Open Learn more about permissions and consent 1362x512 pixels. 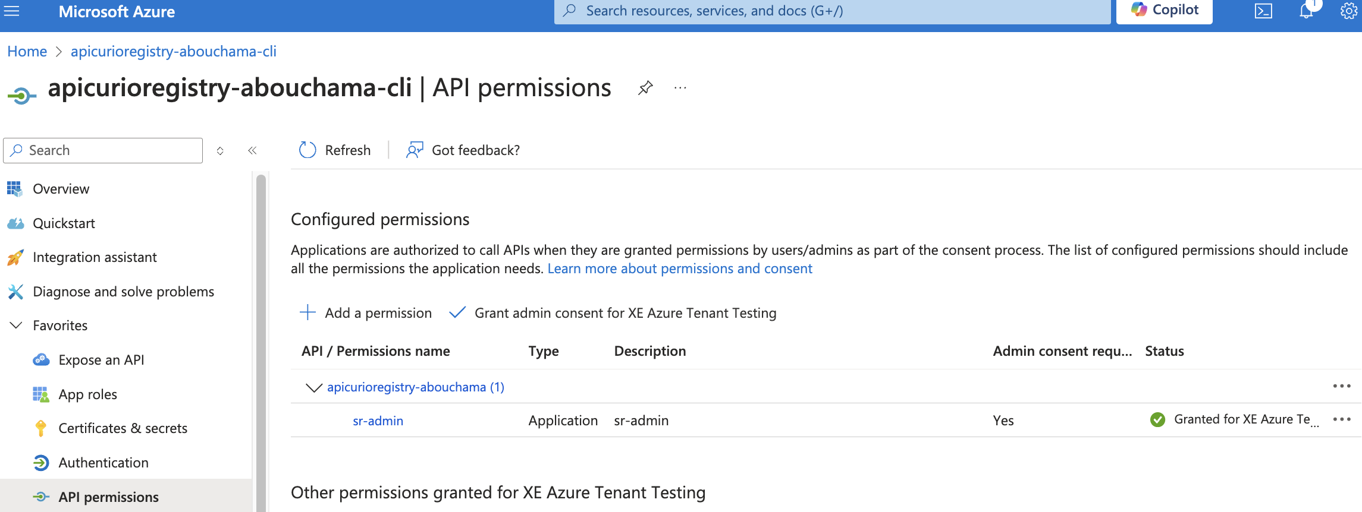[680, 268]
